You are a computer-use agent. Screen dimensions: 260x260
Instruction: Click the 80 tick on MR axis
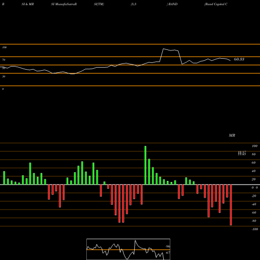[254, 154]
